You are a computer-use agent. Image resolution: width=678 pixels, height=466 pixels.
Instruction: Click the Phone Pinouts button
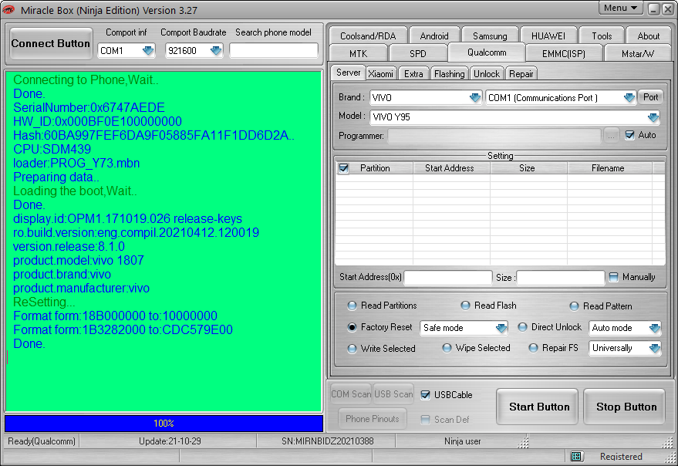click(373, 418)
